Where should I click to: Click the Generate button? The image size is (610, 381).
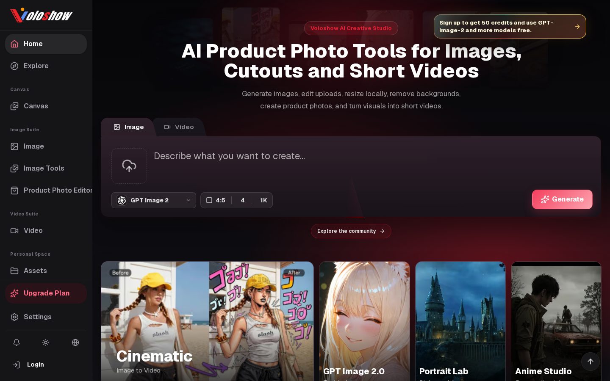(562, 199)
